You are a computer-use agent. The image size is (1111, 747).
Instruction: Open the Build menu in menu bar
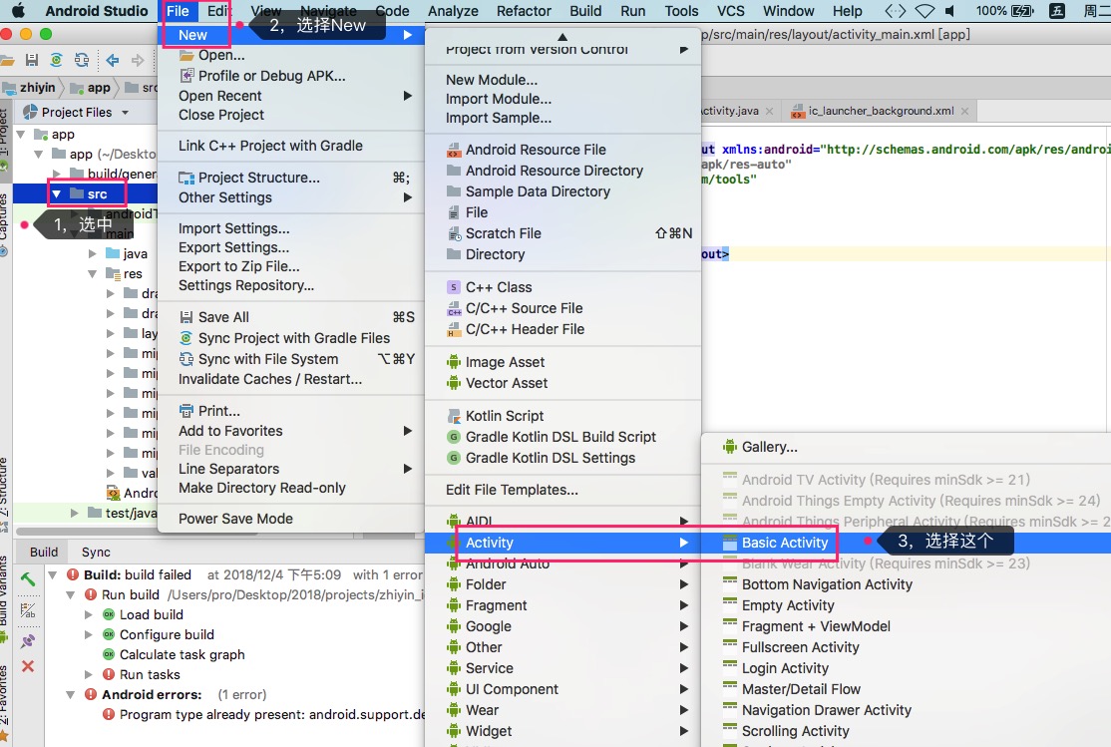point(585,11)
